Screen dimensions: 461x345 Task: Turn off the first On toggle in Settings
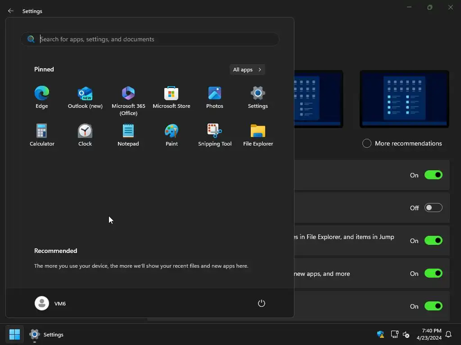(x=434, y=175)
